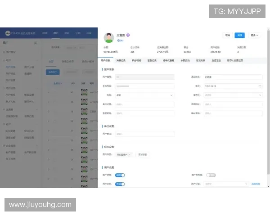Toggle the 用户状态 switch
Image resolution: width=270 pixels, height=216 pixels.
120,184
